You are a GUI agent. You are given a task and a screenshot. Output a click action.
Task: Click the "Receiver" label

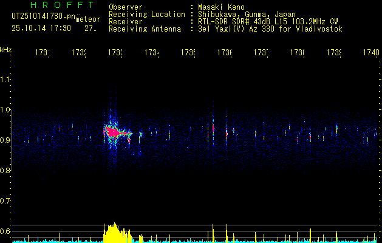point(126,22)
